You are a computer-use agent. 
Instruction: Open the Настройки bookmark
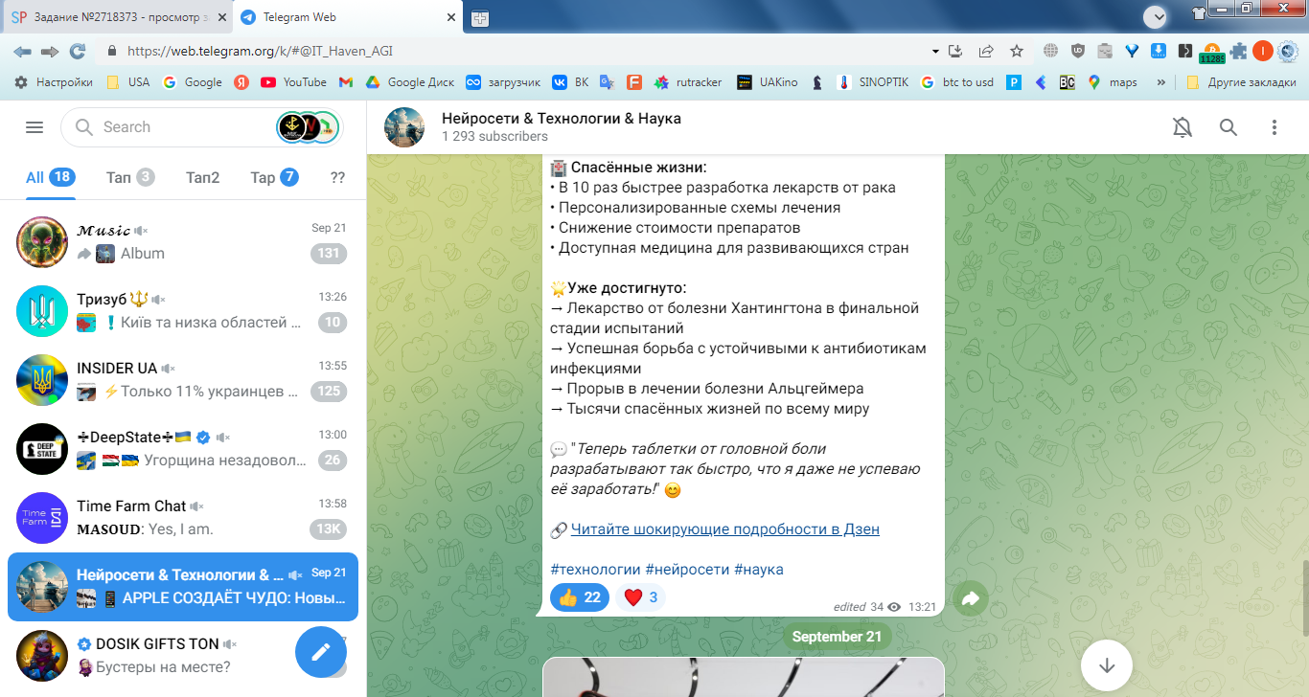[x=54, y=82]
